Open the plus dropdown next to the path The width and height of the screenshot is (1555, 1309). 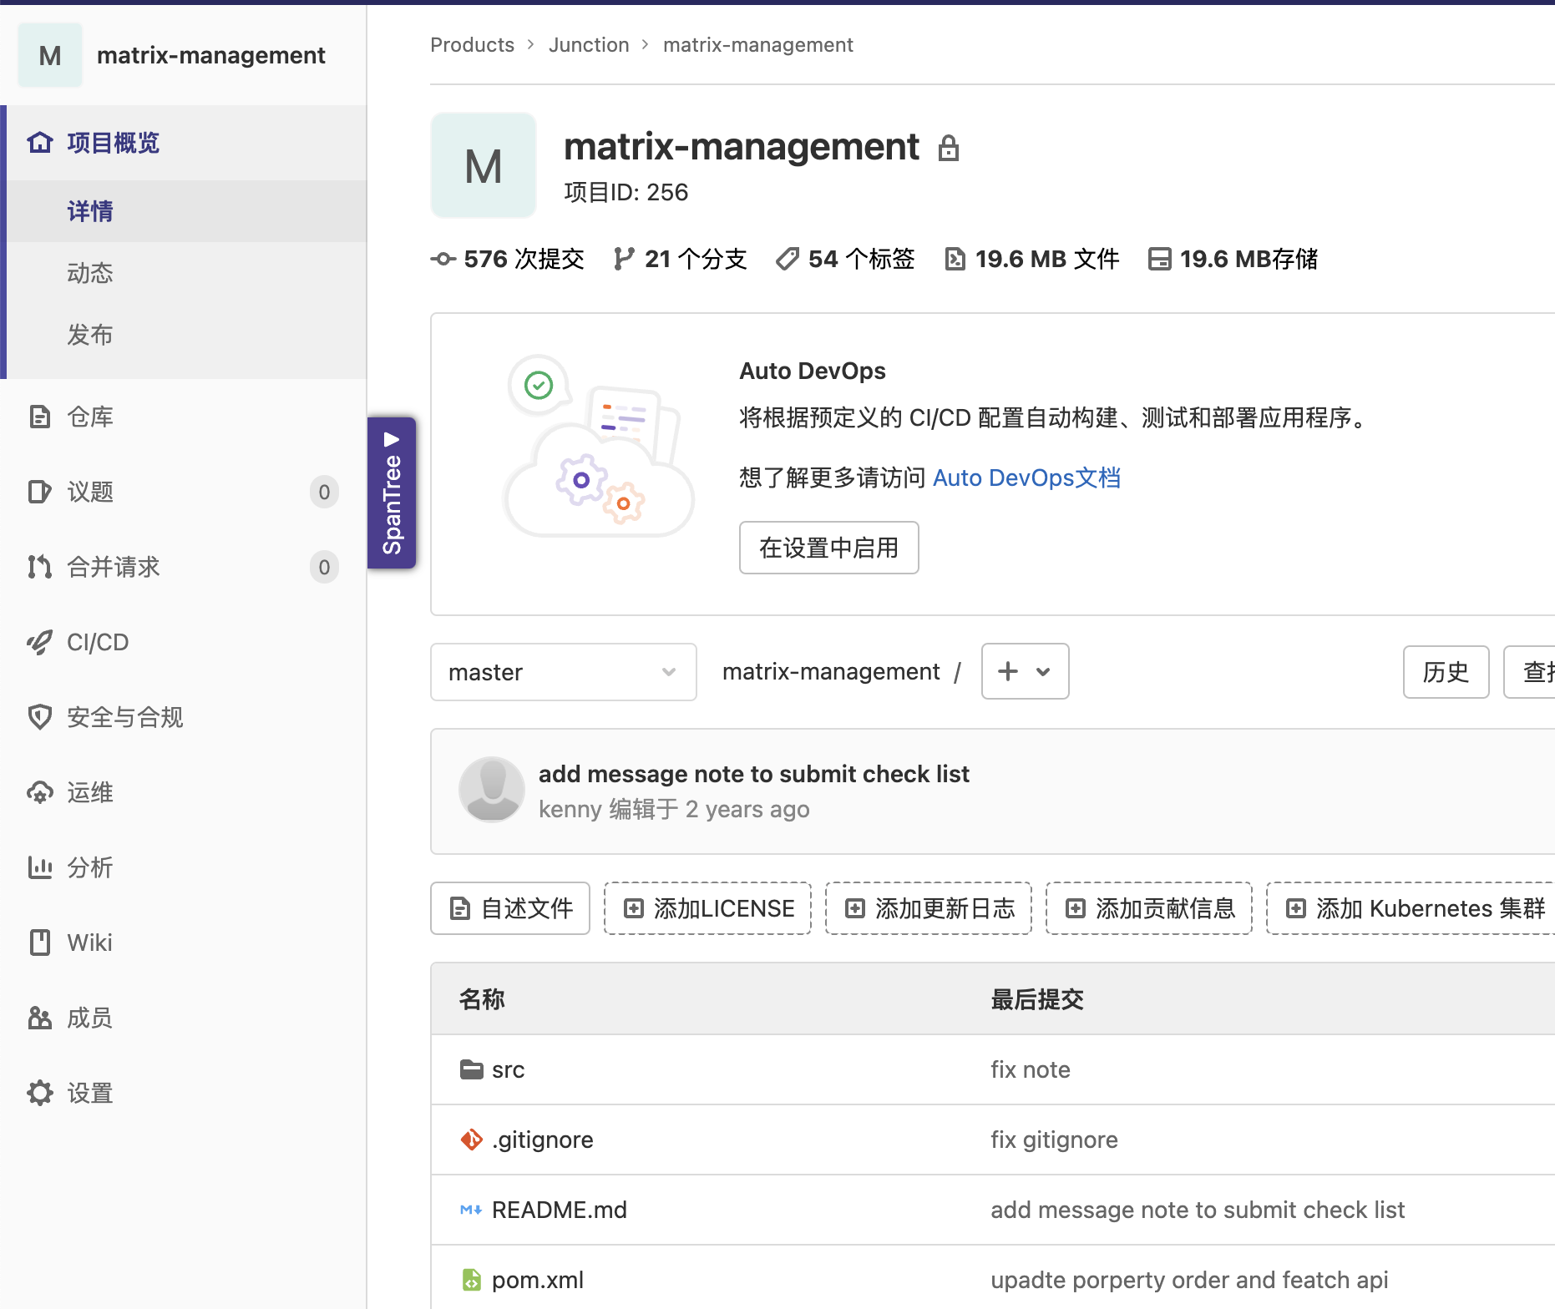(1024, 671)
